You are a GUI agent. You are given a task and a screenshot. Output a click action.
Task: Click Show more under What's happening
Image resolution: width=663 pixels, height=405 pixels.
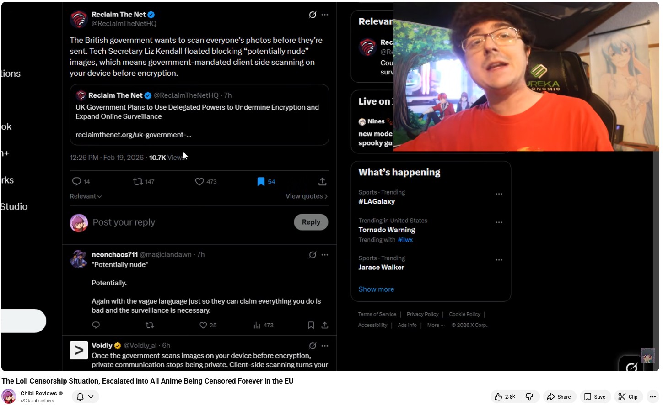click(376, 289)
